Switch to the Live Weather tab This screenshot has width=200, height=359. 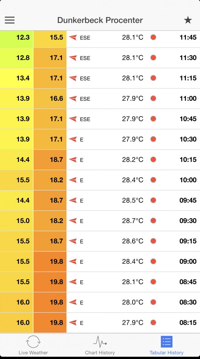[x=33, y=353]
